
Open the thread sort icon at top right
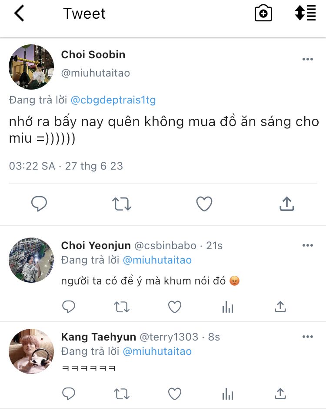tap(305, 13)
